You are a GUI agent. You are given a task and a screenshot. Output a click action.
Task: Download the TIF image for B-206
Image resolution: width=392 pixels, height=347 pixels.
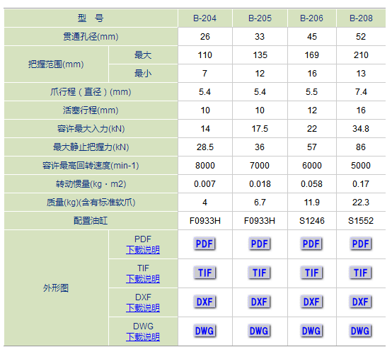pos(311,273)
